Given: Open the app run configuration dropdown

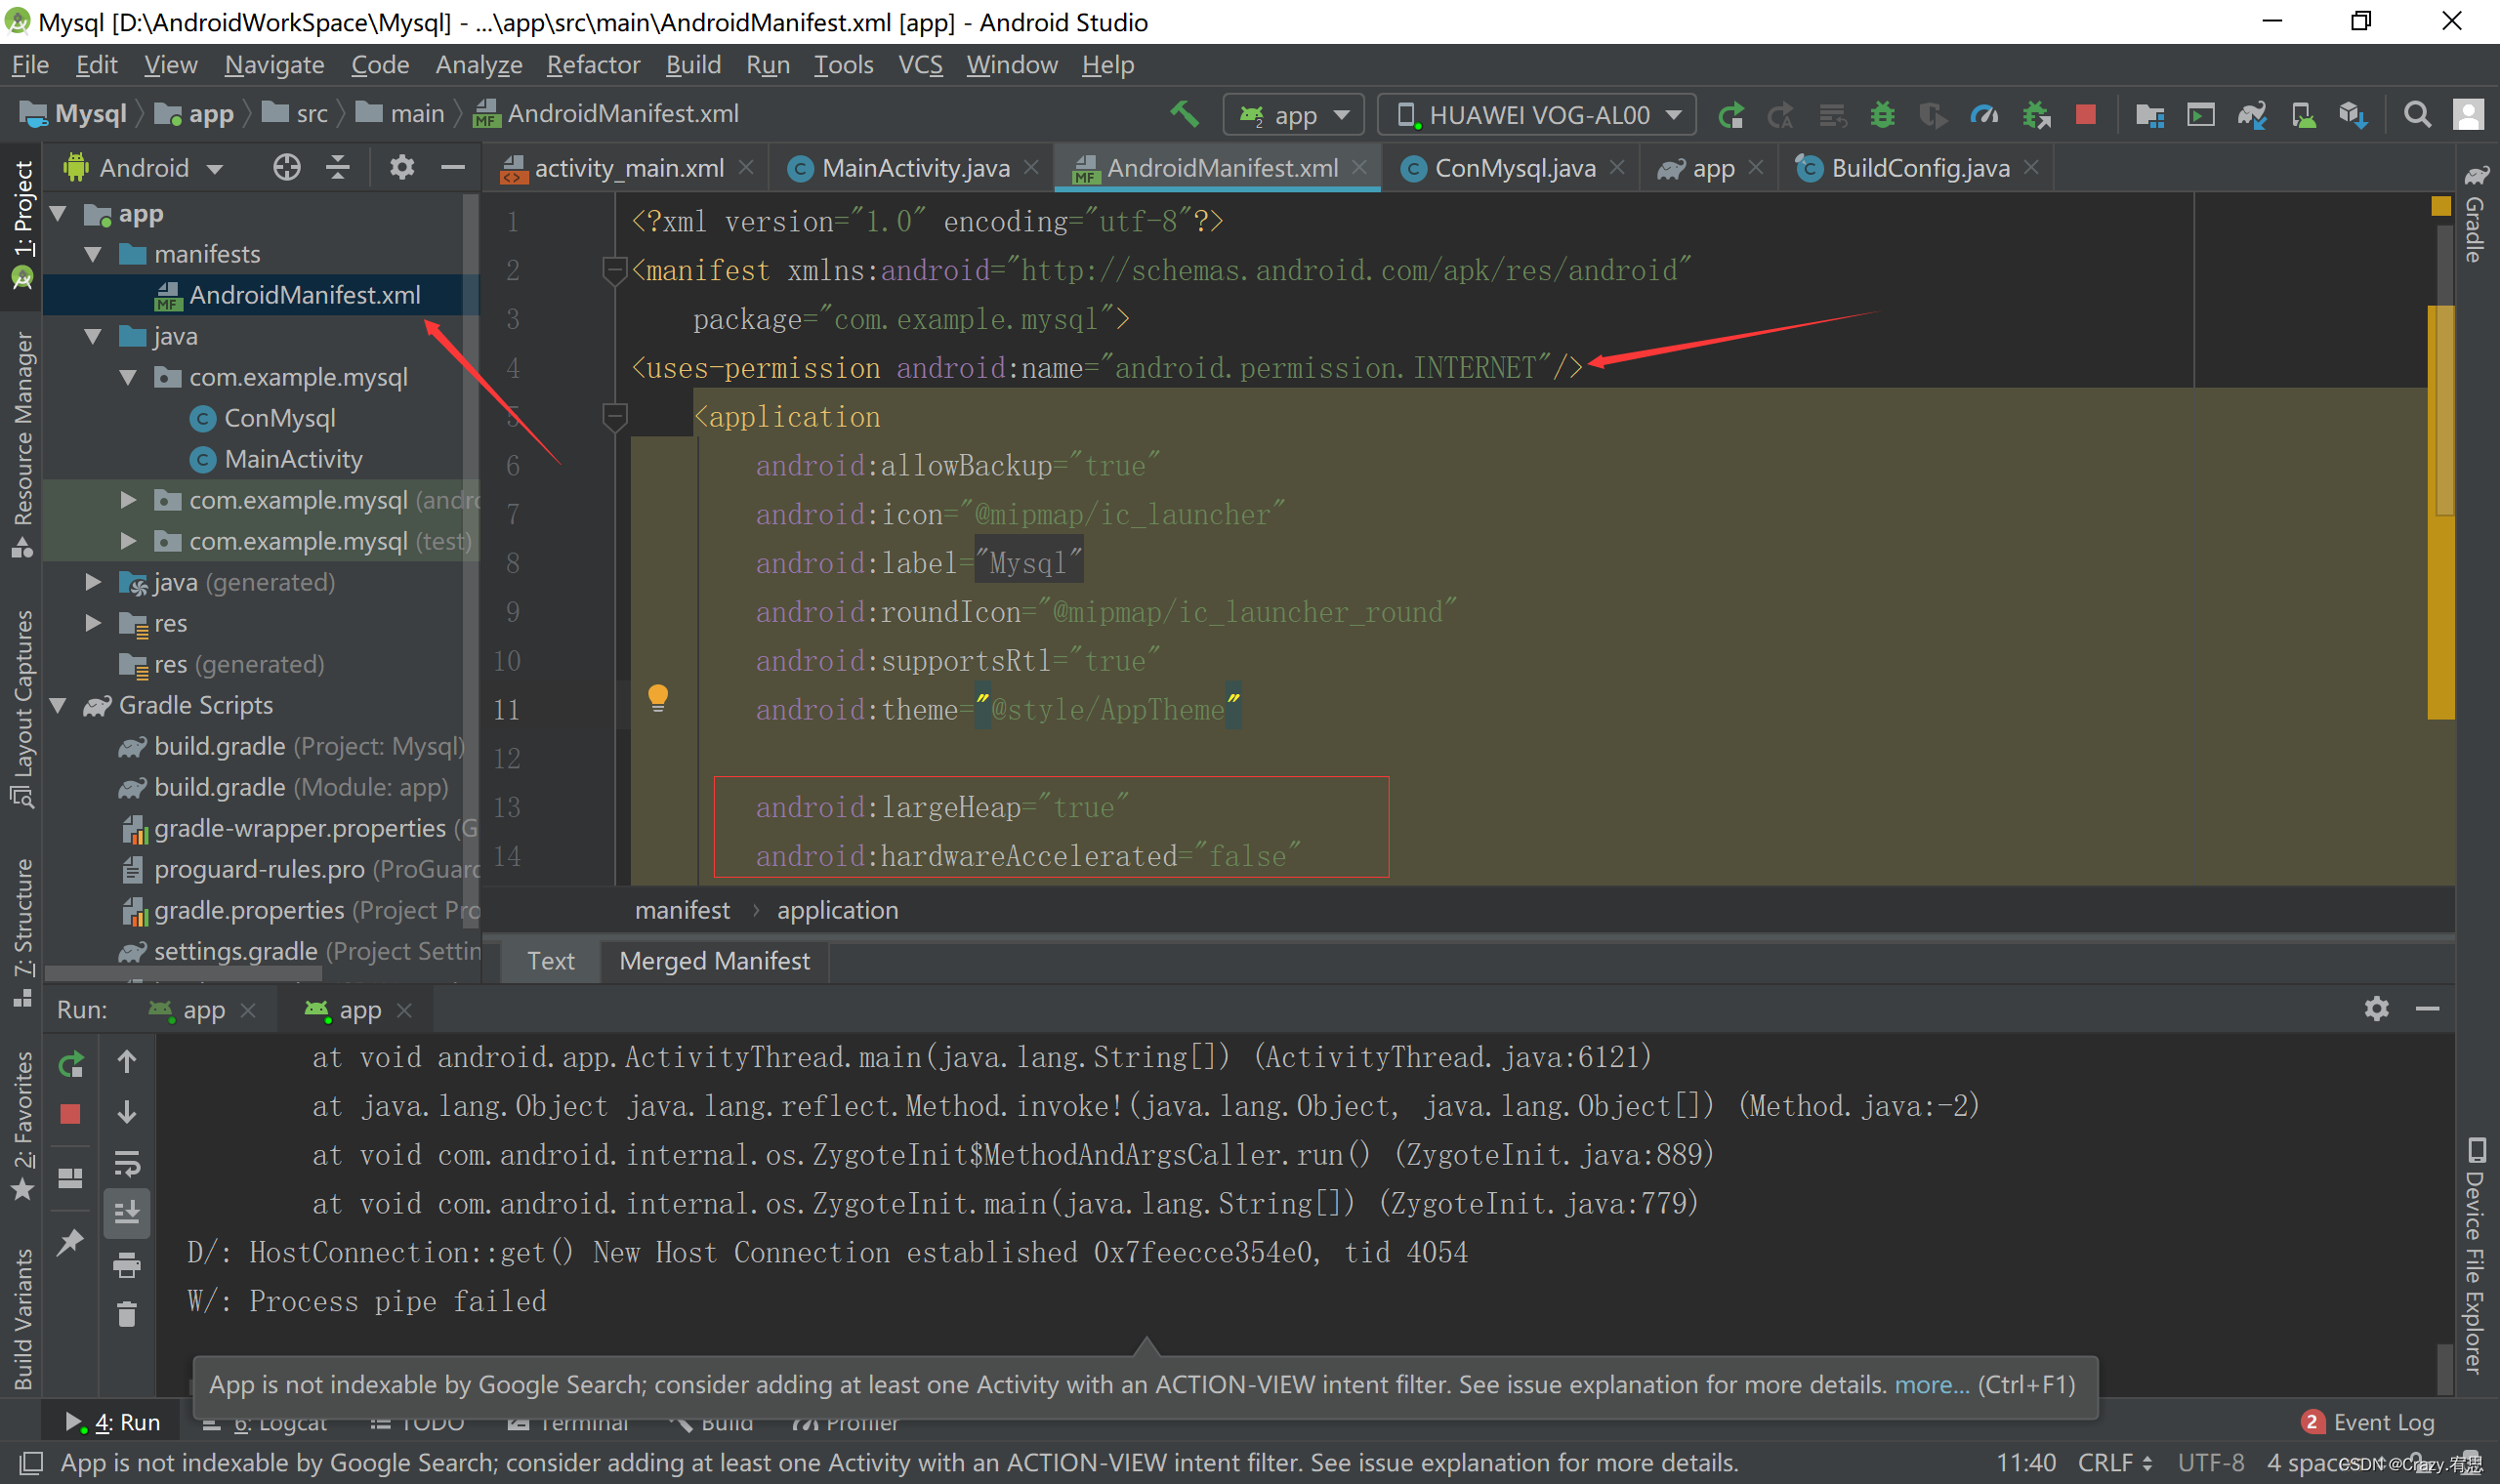Looking at the screenshot, I should point(1295,114).
